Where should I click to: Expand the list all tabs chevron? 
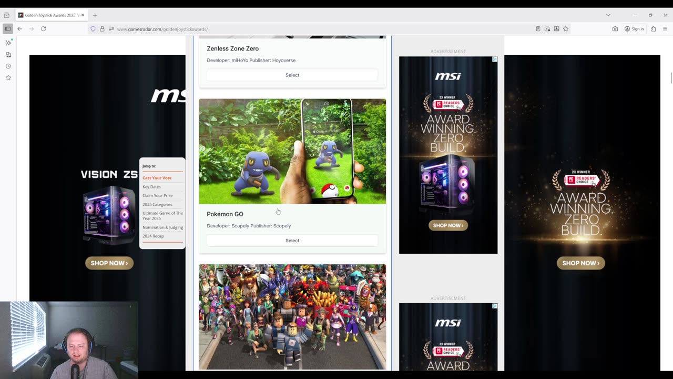(608, 15)
